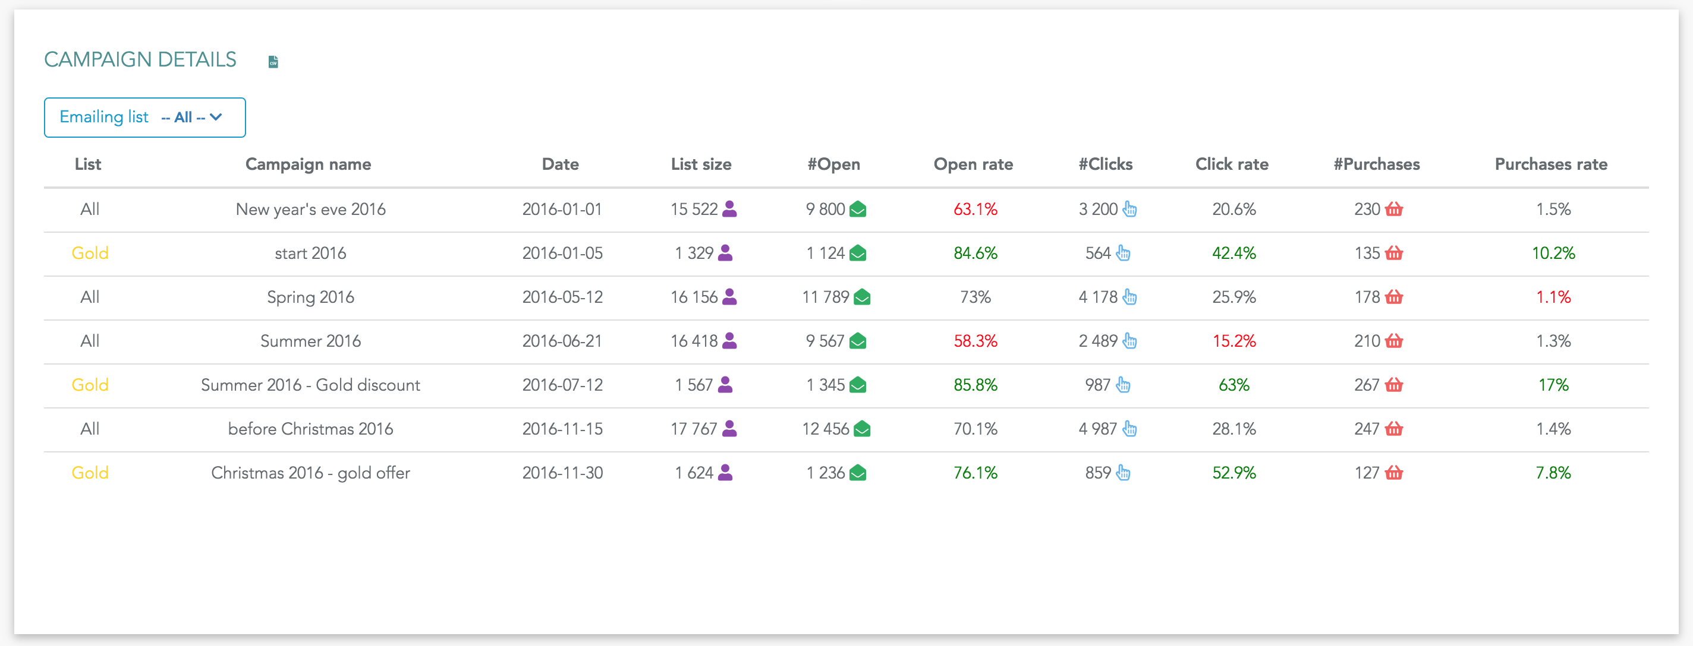Click the Campaign name column header
This screenshot has height=646, width=1693.
click(309, 164)
